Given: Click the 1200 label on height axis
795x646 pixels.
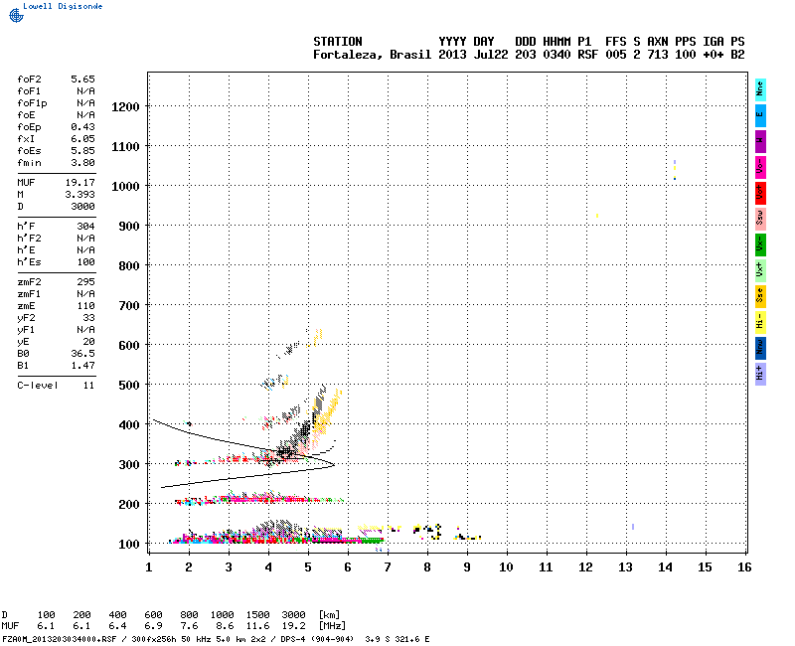Looking at the screenshot, I should (x=125, y=107).
